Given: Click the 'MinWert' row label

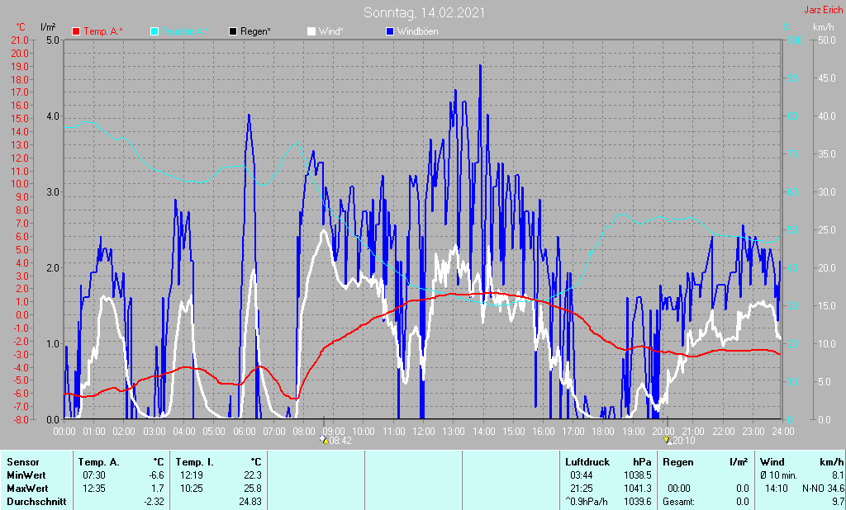Looking at the screenshot, I should point(26,475).
